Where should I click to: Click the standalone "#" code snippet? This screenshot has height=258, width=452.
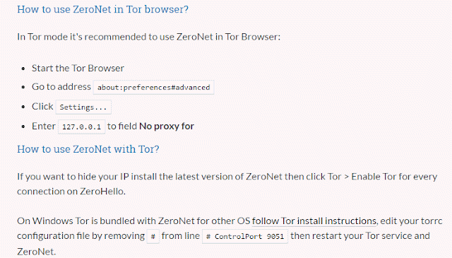(153, 237)
